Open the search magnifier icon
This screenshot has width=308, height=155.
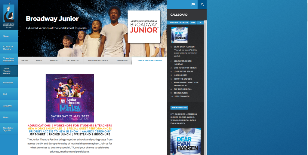coord(202,5)
